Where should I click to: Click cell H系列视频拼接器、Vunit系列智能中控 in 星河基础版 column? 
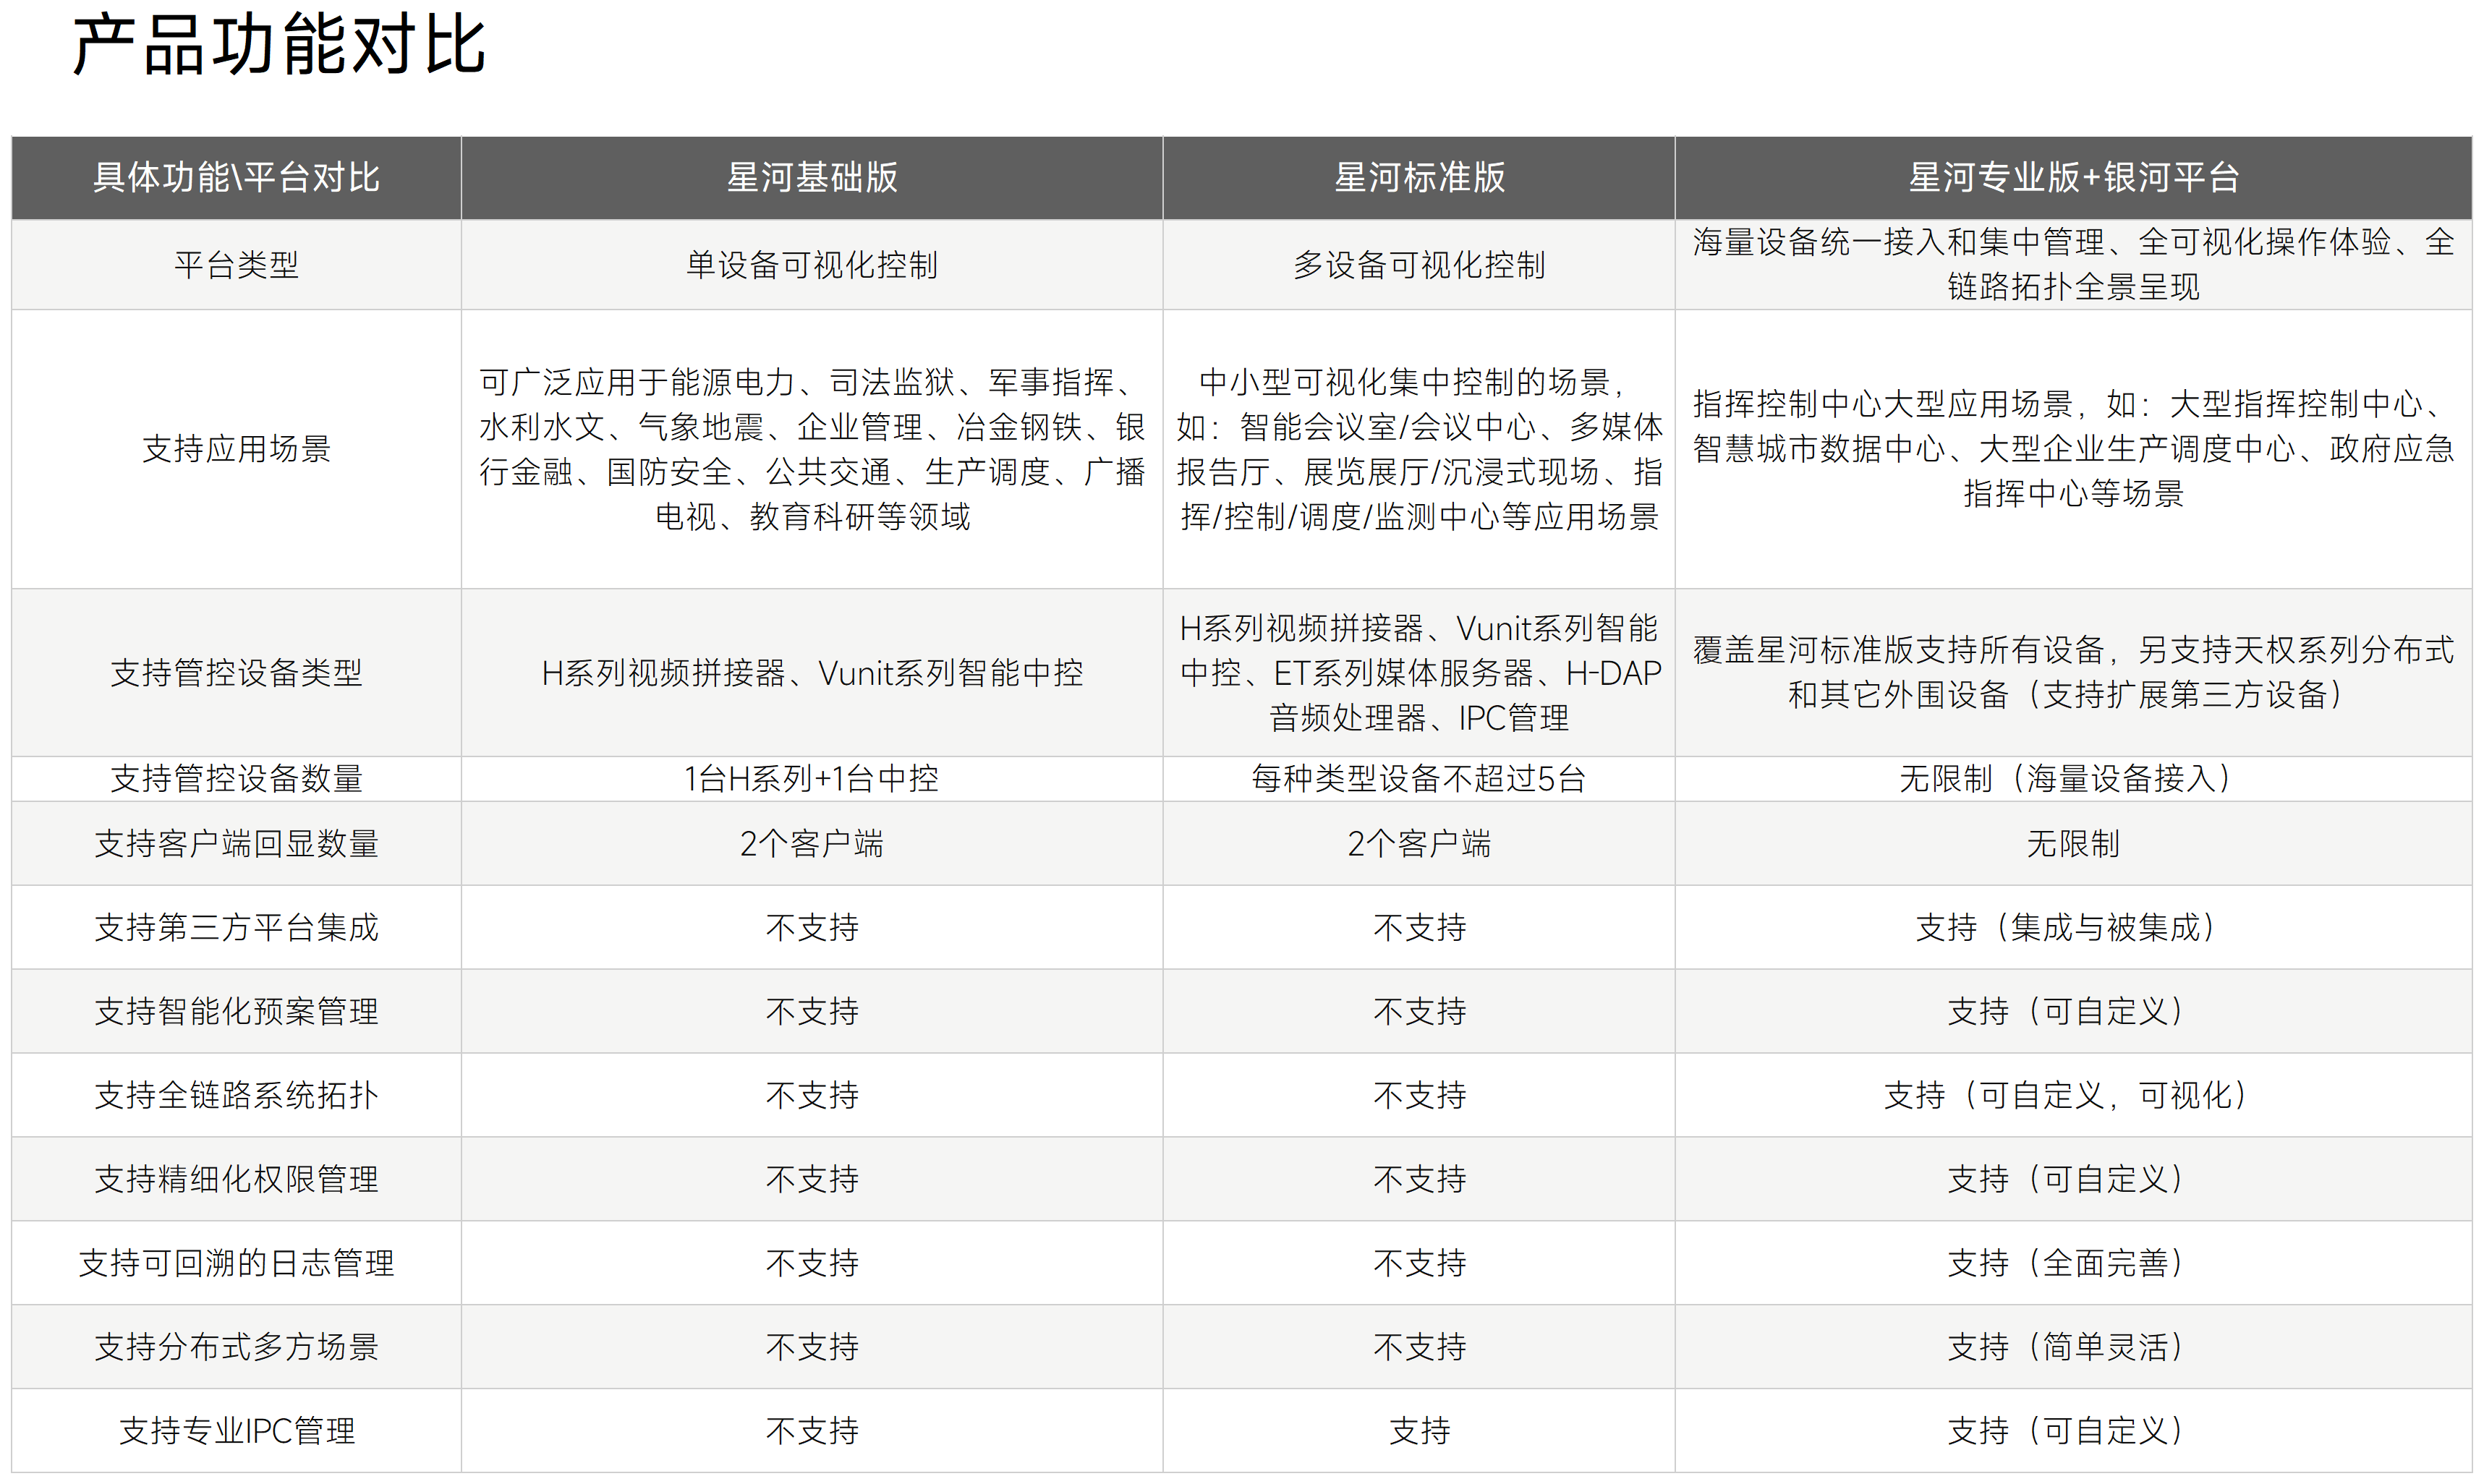coord(812,673)
